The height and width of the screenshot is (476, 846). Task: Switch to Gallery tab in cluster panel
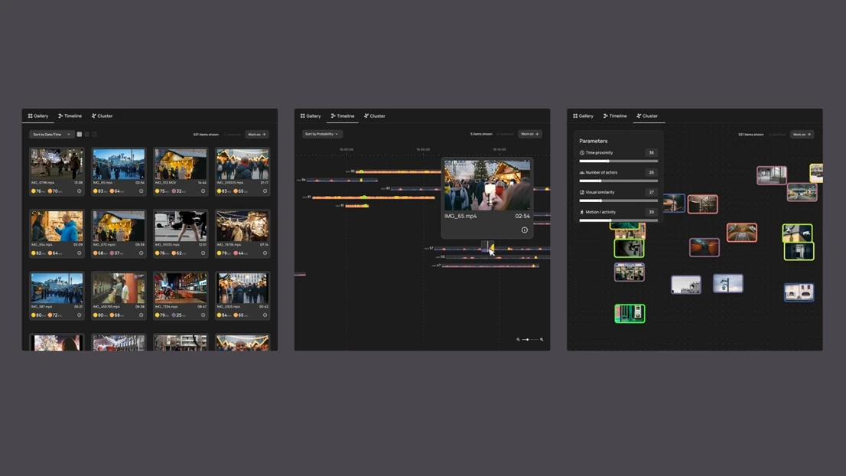pyautogui.click(x=584, y=116)
